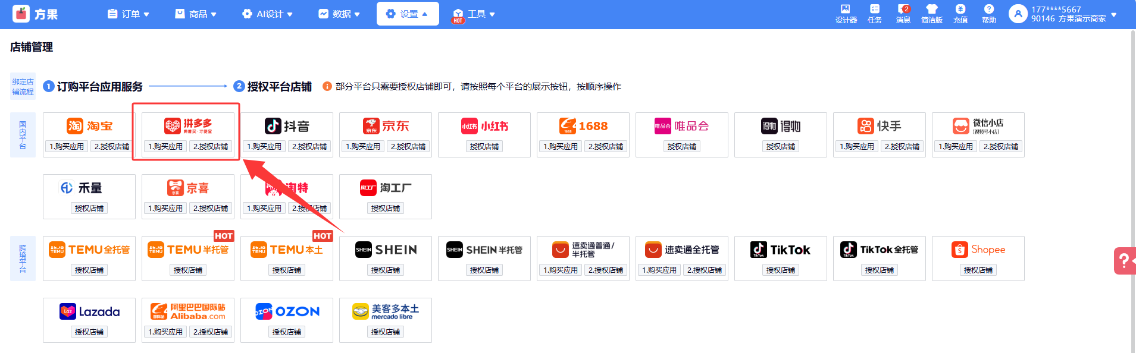Click 2.授权店铺 under 抖音
Viewport: 1136px width, 353px height.
coord(309,146)
